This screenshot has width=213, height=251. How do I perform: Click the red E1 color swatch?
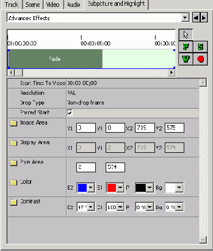[x=111, y=188]
